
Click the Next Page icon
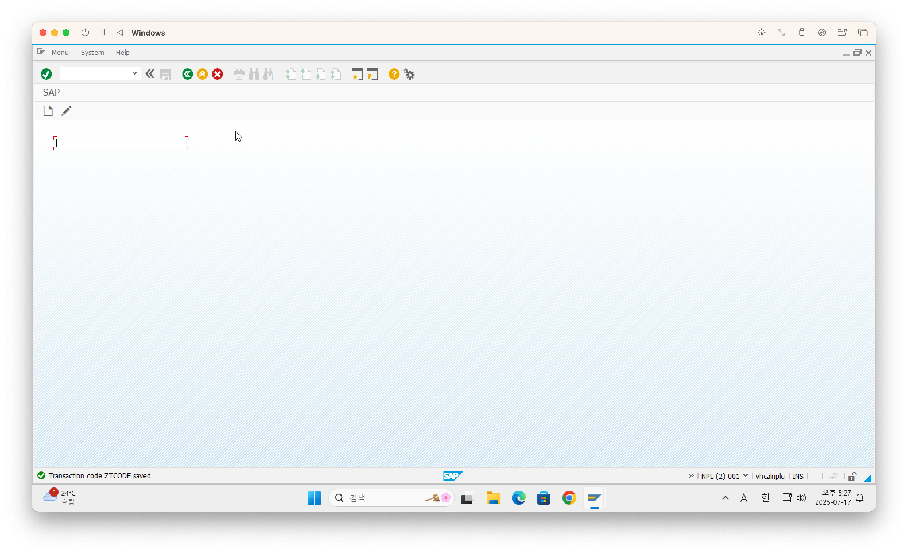(321, 74)
